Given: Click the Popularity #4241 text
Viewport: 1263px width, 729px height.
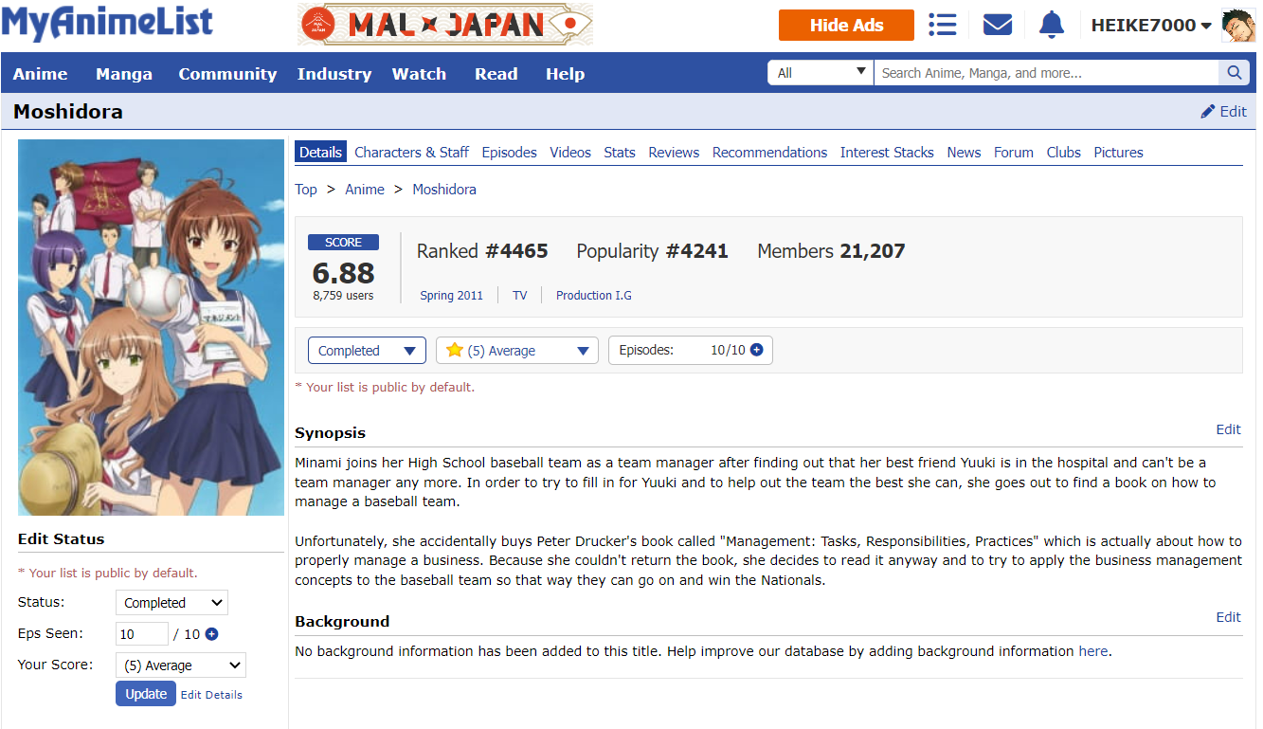Looking at the screenshot, I should 652,251.
